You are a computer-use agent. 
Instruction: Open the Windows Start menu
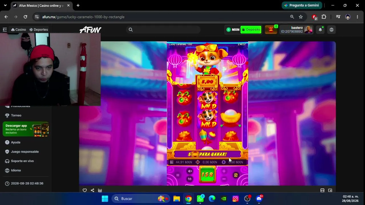tap(105, 199)
